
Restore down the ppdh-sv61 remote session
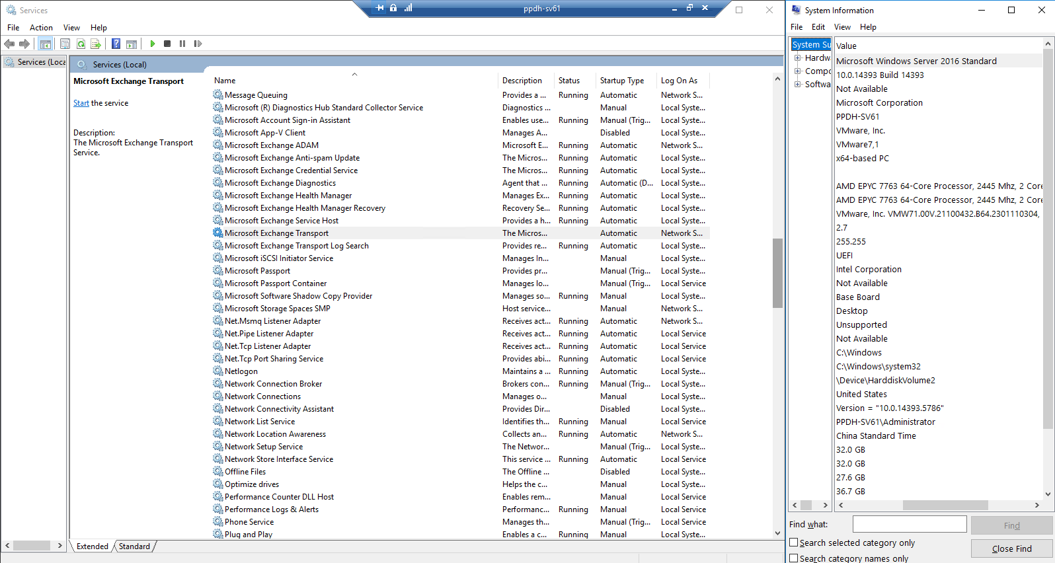689,8
